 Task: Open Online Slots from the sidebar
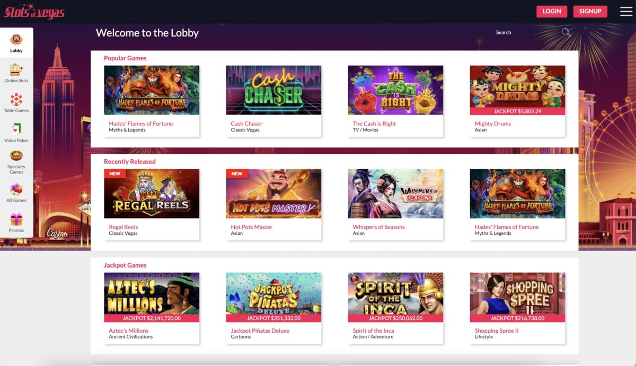pos(16,70)
